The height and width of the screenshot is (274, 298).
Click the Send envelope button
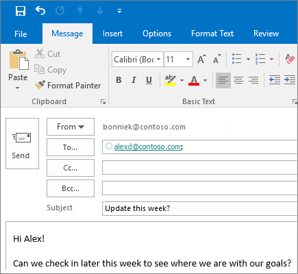(x=22, y=143)
